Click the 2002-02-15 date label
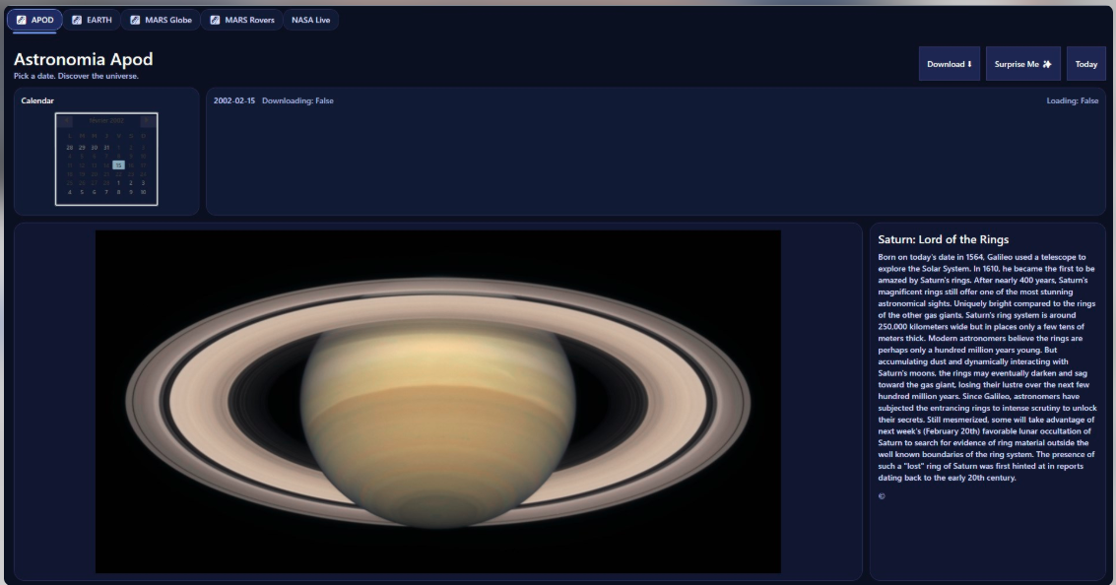 coord(233,100)
